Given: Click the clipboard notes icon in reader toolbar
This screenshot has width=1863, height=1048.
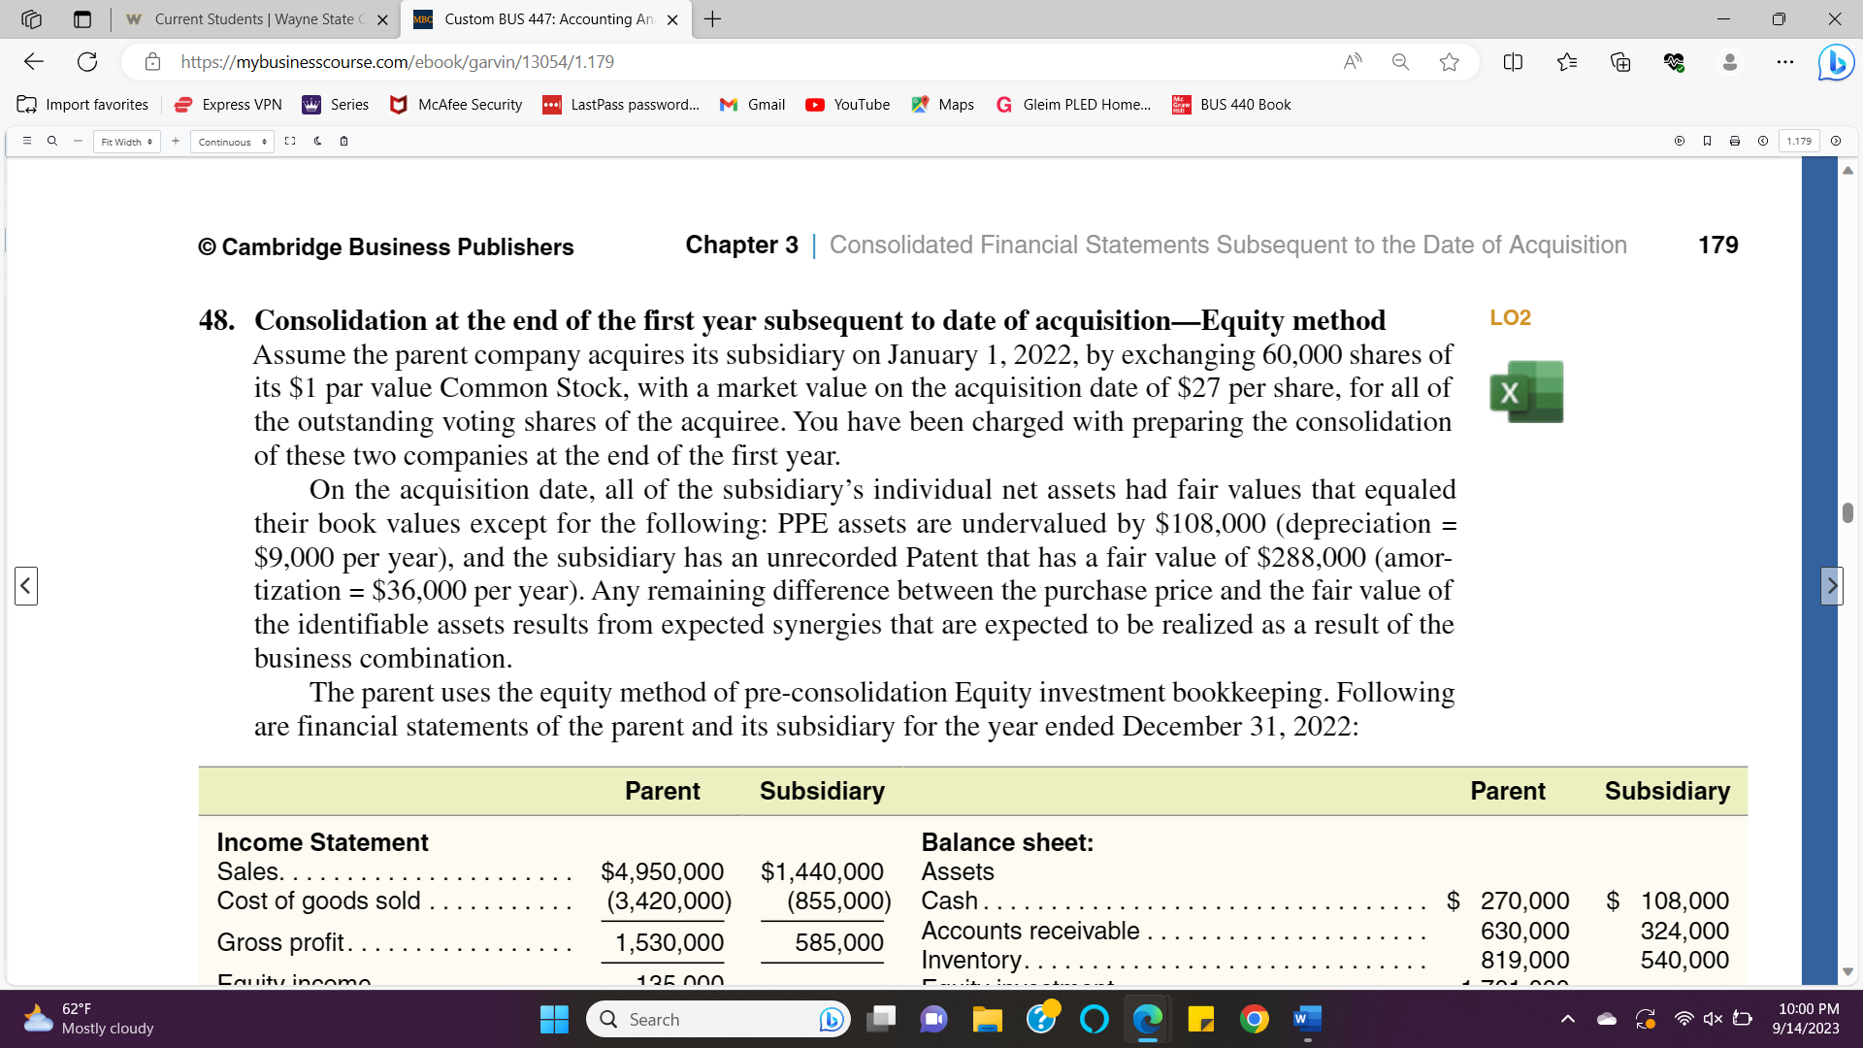Looking at the screenshot, I should [343, 141].
